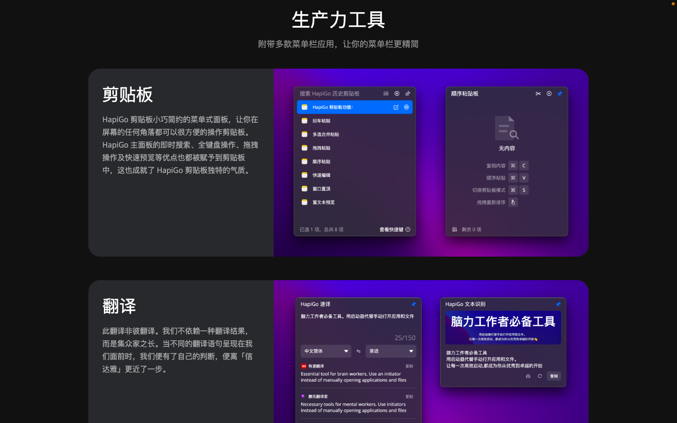The height and width of the screenshot is (423, 677).
Task: Click the S key cap next to 切换剪贴板模式
Action: click(524, 190)
